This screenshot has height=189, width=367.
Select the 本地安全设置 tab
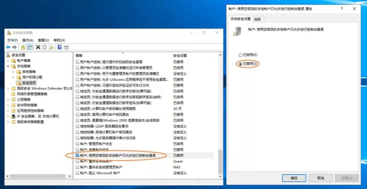(240, 19)
